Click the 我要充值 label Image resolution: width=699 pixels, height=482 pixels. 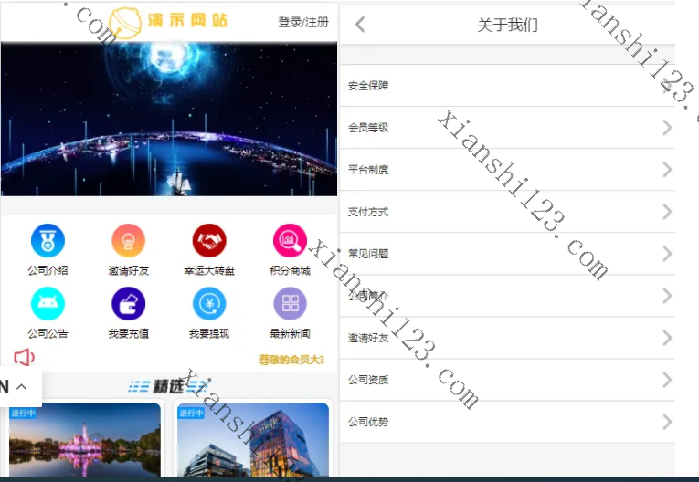(129, 333)
